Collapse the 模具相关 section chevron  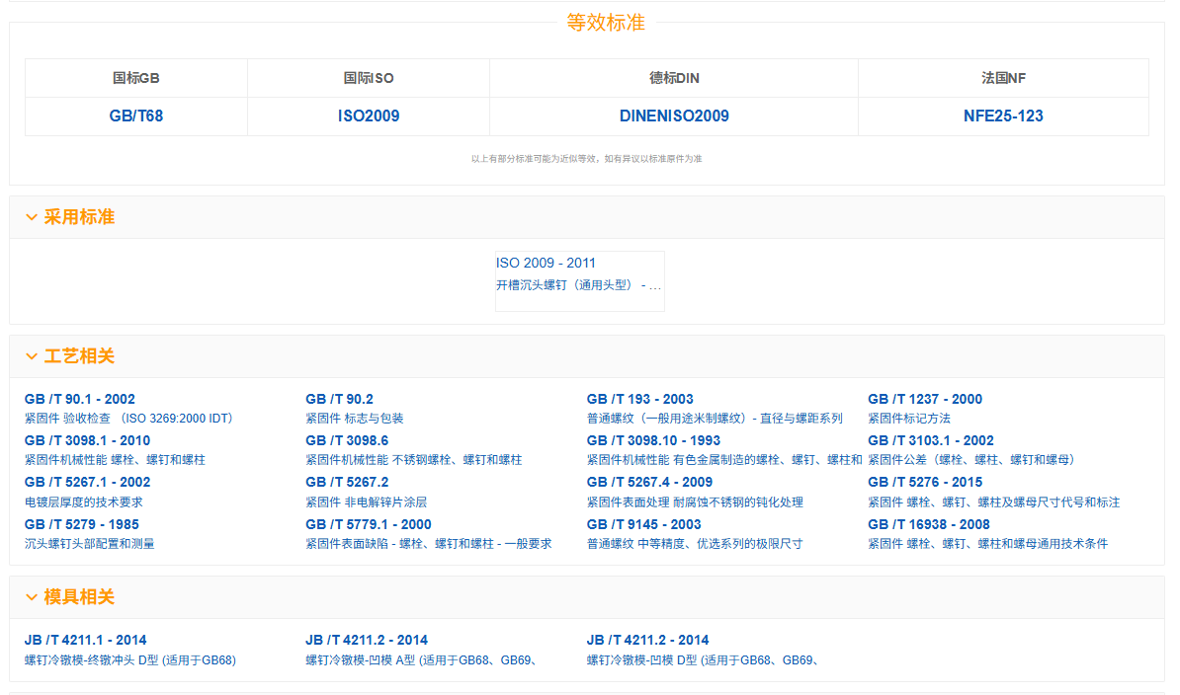pyautogui.click(x=32, y=597)
